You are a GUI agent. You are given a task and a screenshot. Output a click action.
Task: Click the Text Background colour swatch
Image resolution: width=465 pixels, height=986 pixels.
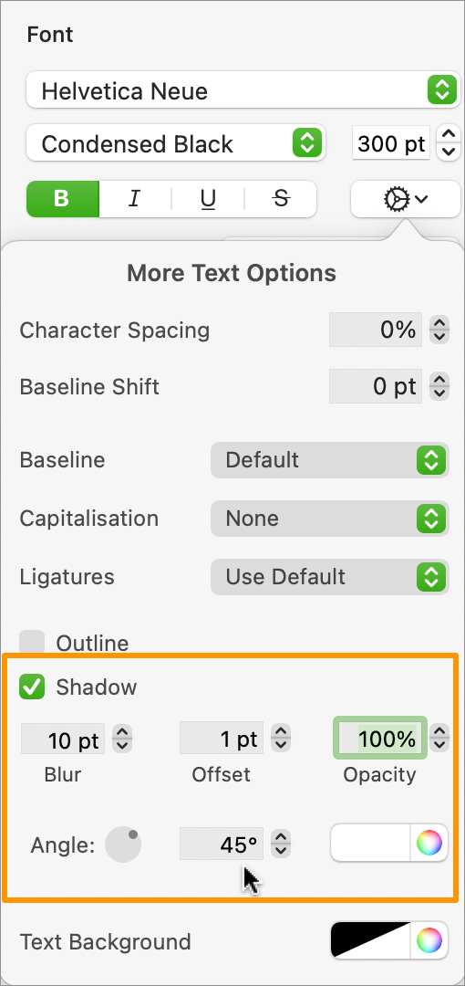(371, 941)
